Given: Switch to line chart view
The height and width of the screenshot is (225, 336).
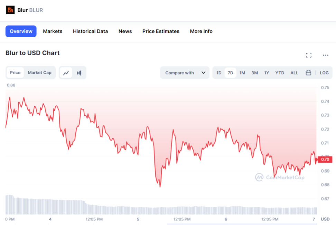Looking at the screenshot, I should pyautogui.click(x=66, y=73).
